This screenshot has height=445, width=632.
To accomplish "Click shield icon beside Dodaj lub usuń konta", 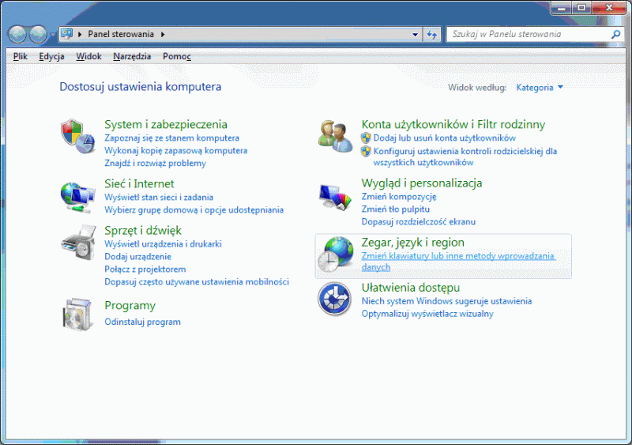I will click(366, 138).
